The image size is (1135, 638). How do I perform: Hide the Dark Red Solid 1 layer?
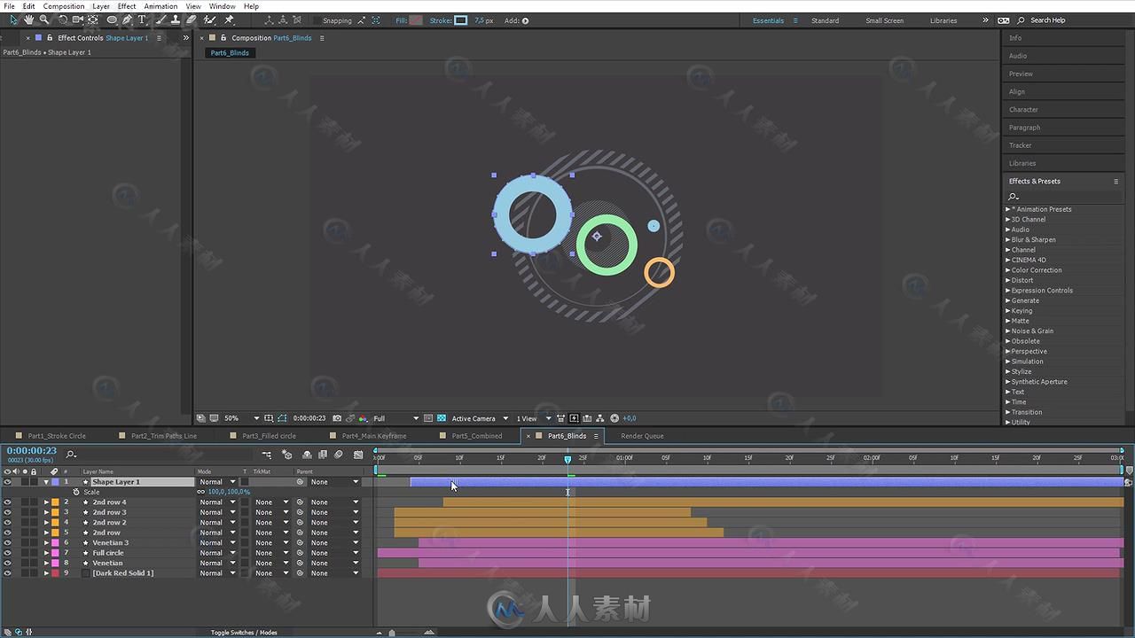pyautogui.click(x=7, y=573)
